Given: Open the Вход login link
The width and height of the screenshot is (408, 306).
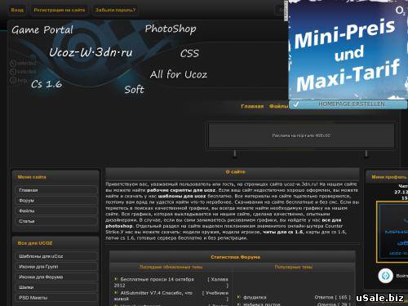Looking at the screenshot, I should click(17, 10).
